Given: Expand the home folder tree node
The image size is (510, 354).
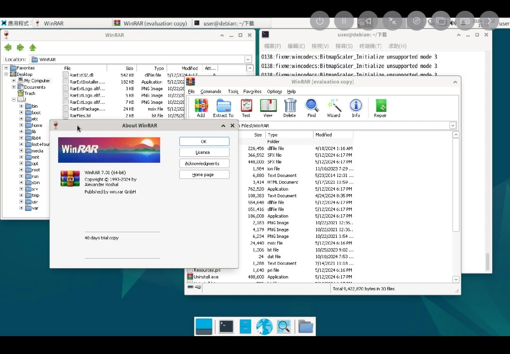Looking at the screenshot, I should click(21, 126).
